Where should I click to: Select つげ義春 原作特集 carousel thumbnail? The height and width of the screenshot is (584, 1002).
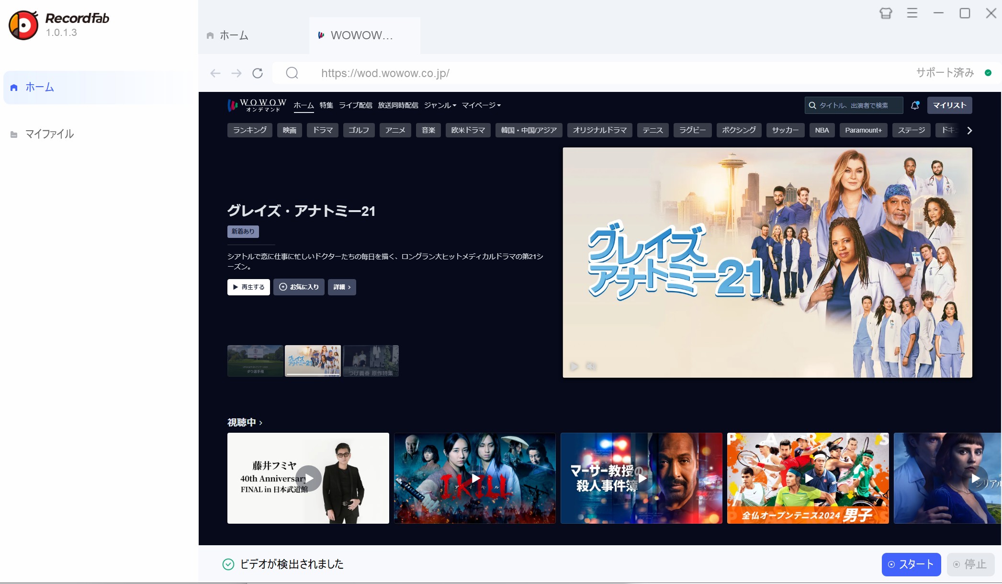click(371, 361)
